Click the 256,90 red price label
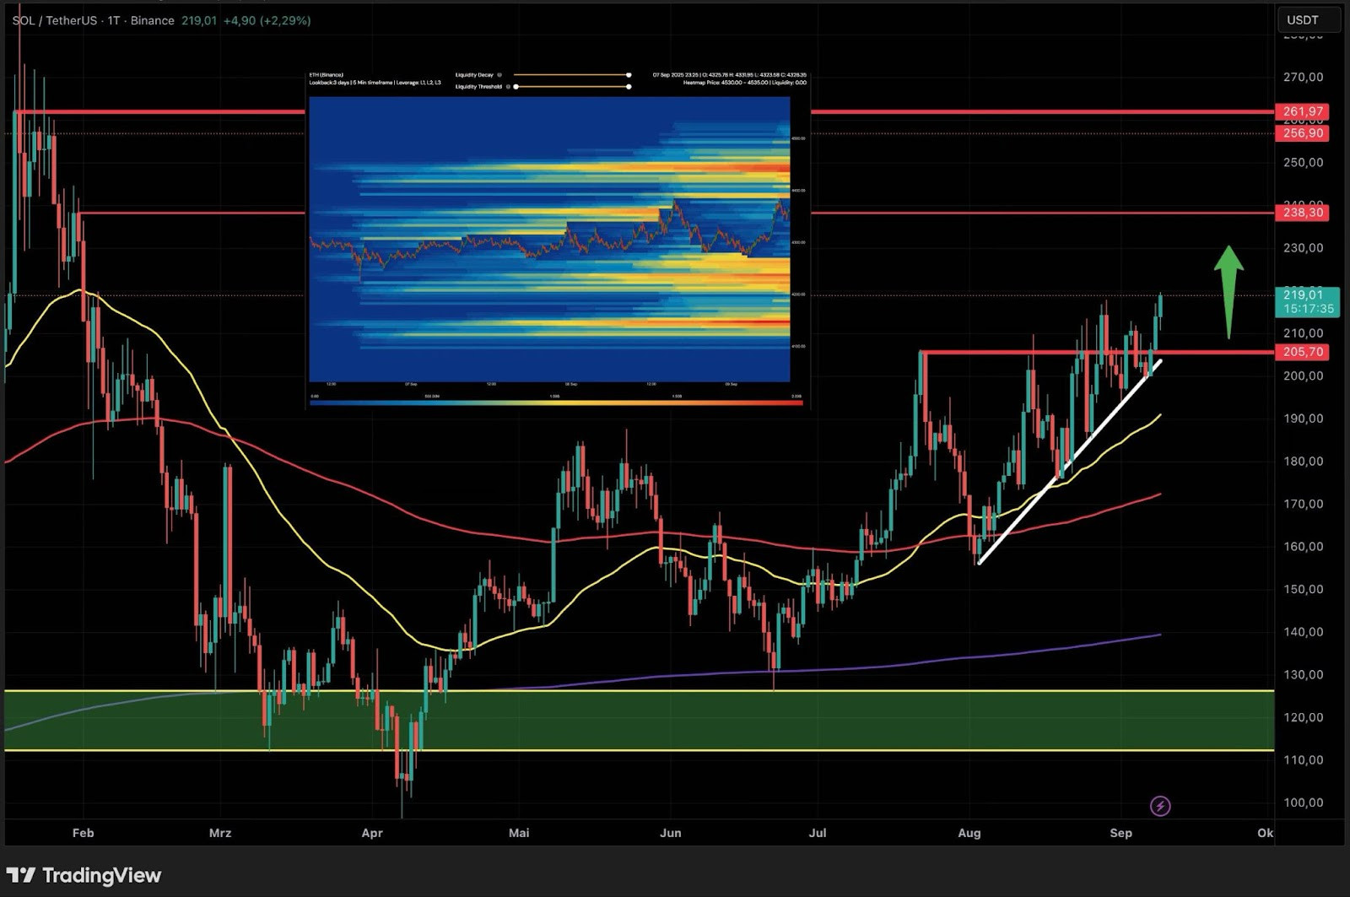 click(x=1303, y=133)
